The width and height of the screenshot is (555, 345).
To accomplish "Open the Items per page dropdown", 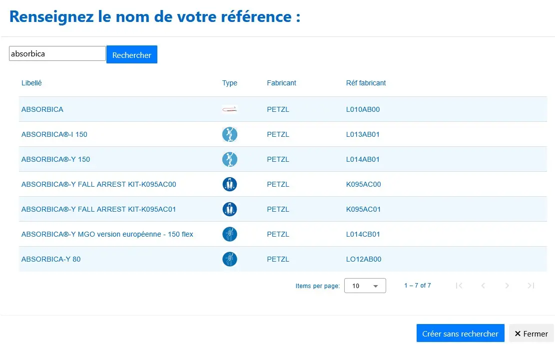I will click(365, 285).
